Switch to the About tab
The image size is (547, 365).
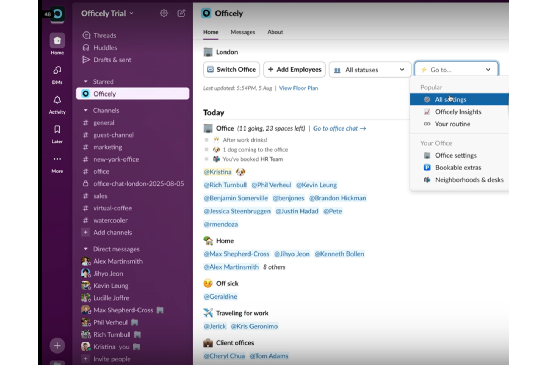[275, 32]
